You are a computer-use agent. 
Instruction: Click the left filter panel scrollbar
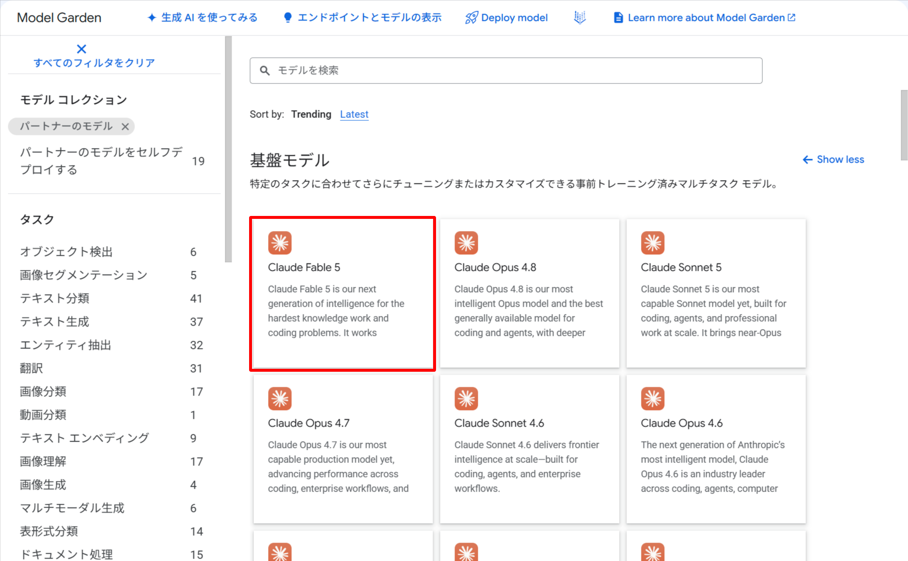pyautogui.click(x=228, y=149)
